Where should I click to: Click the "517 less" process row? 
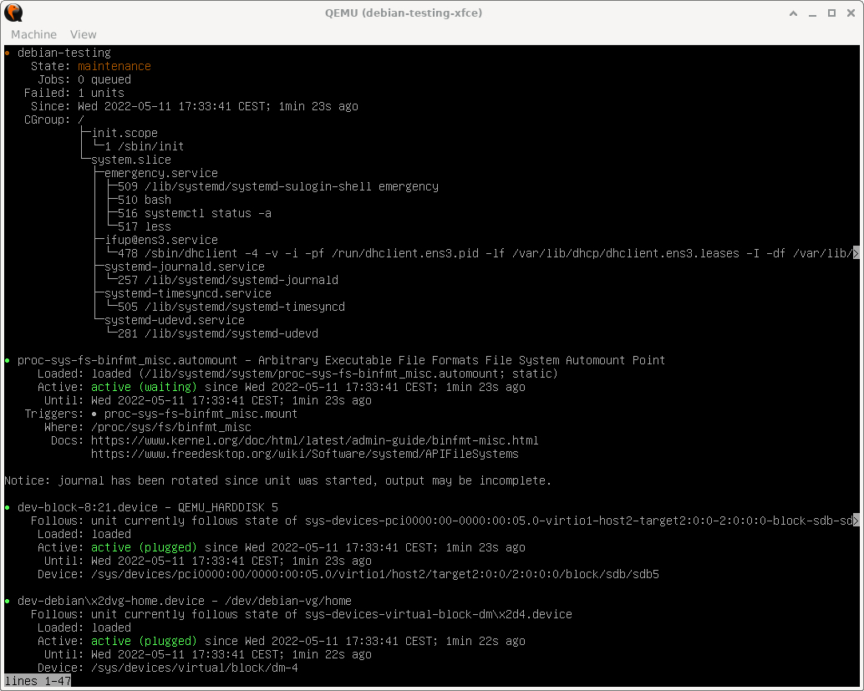[145, 226]
